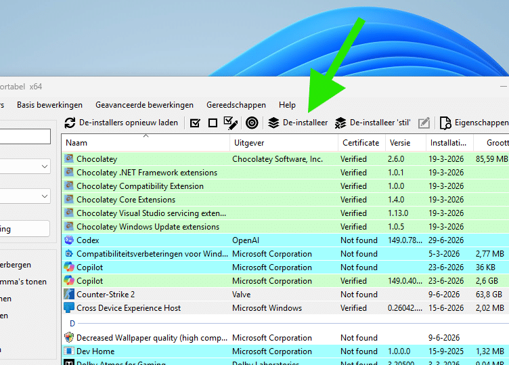The height and width of the screenshot is (365, 509).
Task: Click Cross Device Experience Host icon
Action: coord(69,307)
